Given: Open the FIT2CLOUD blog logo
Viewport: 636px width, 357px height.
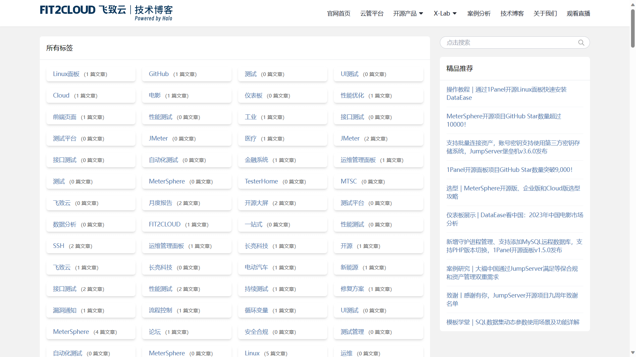Looking at the screenshot, I should click(x=106, y=13).
